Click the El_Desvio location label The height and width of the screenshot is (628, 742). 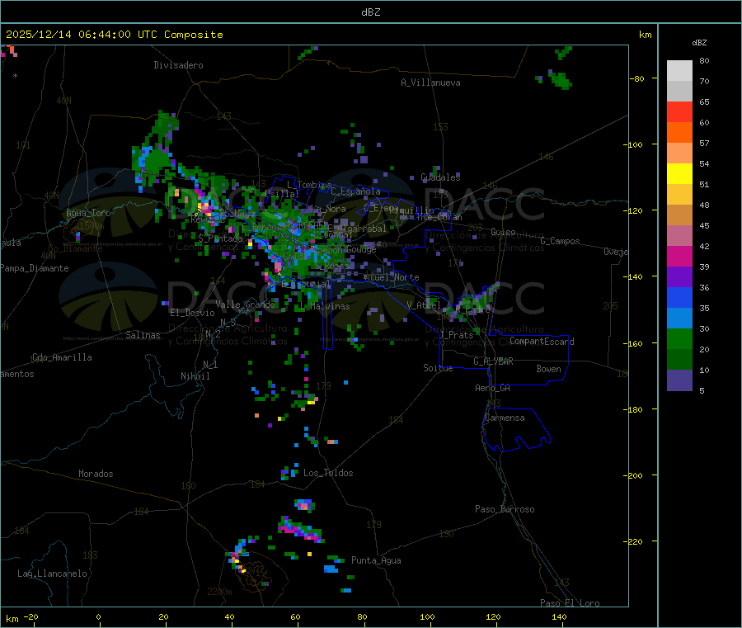click(192, 313)
